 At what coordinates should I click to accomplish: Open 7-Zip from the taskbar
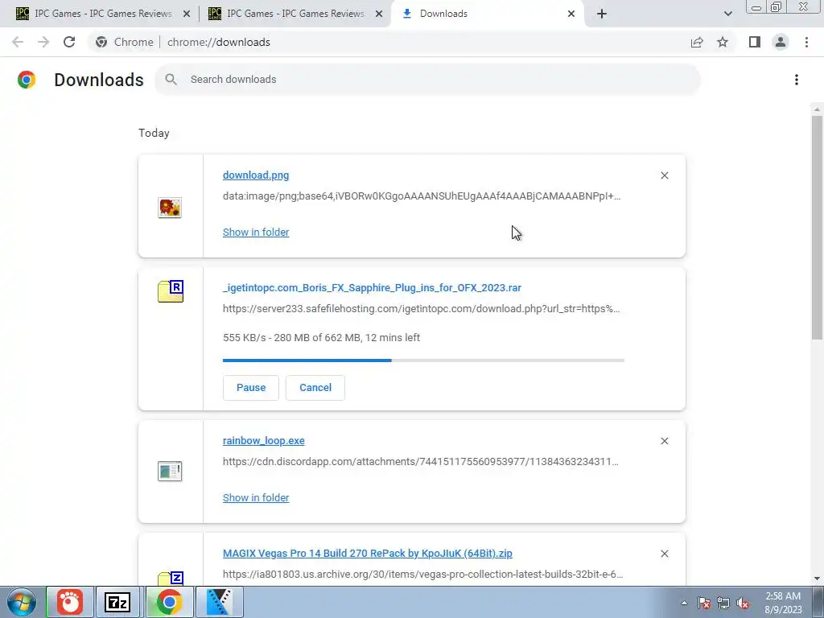point(117,602)
